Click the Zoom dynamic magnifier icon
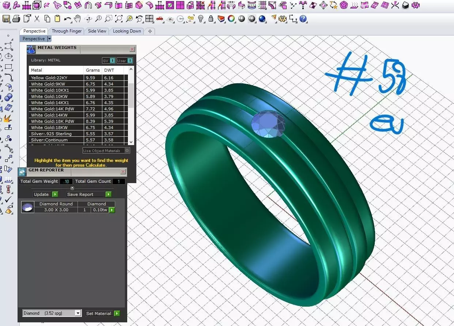Image resolution: width=454 pixels, height=326 pixels. pyautogui.click(x=98, y=19)
